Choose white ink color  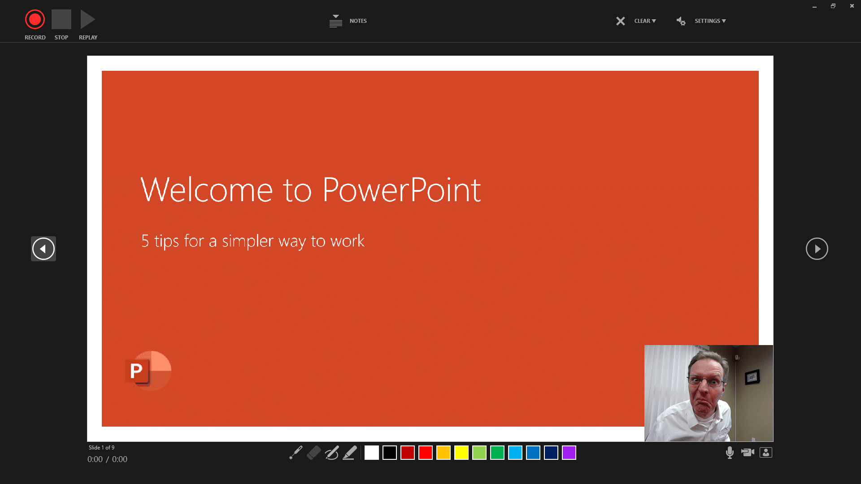(x=372, y=453)
